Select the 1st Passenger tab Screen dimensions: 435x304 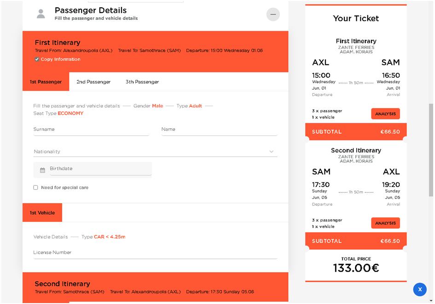pyautogui.click(x=46, y=82)
